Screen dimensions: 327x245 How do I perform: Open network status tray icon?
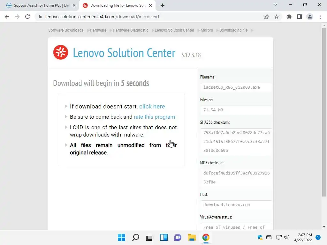tap(279, 237)
